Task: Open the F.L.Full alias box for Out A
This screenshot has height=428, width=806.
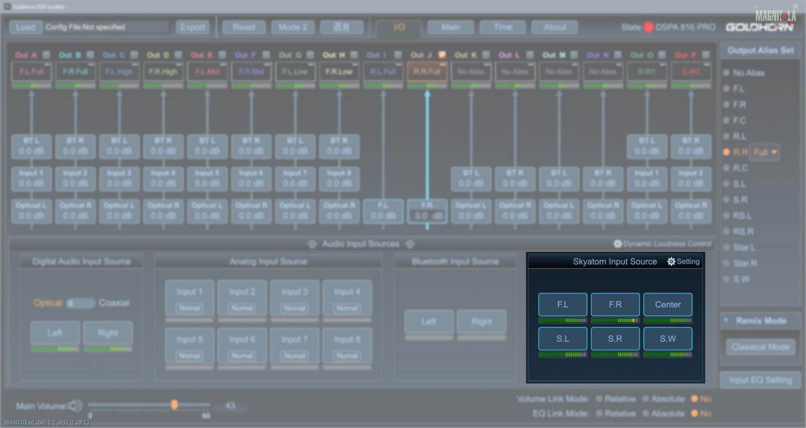Action: [31, 72]
